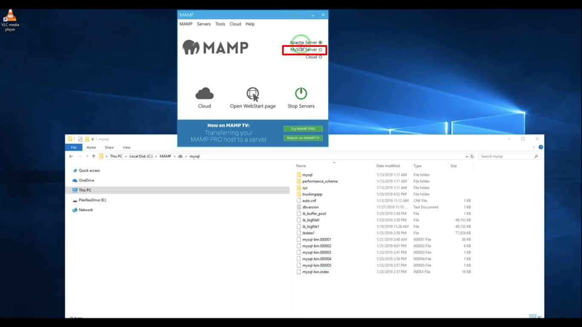
Task: Minimize the MAMP window
Action: 314,15
